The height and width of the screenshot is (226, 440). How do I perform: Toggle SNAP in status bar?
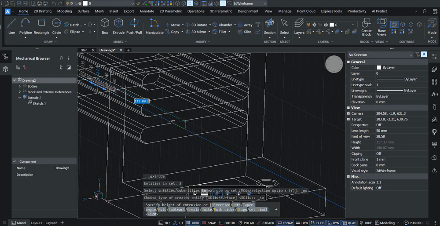click(x=209, y=223)
